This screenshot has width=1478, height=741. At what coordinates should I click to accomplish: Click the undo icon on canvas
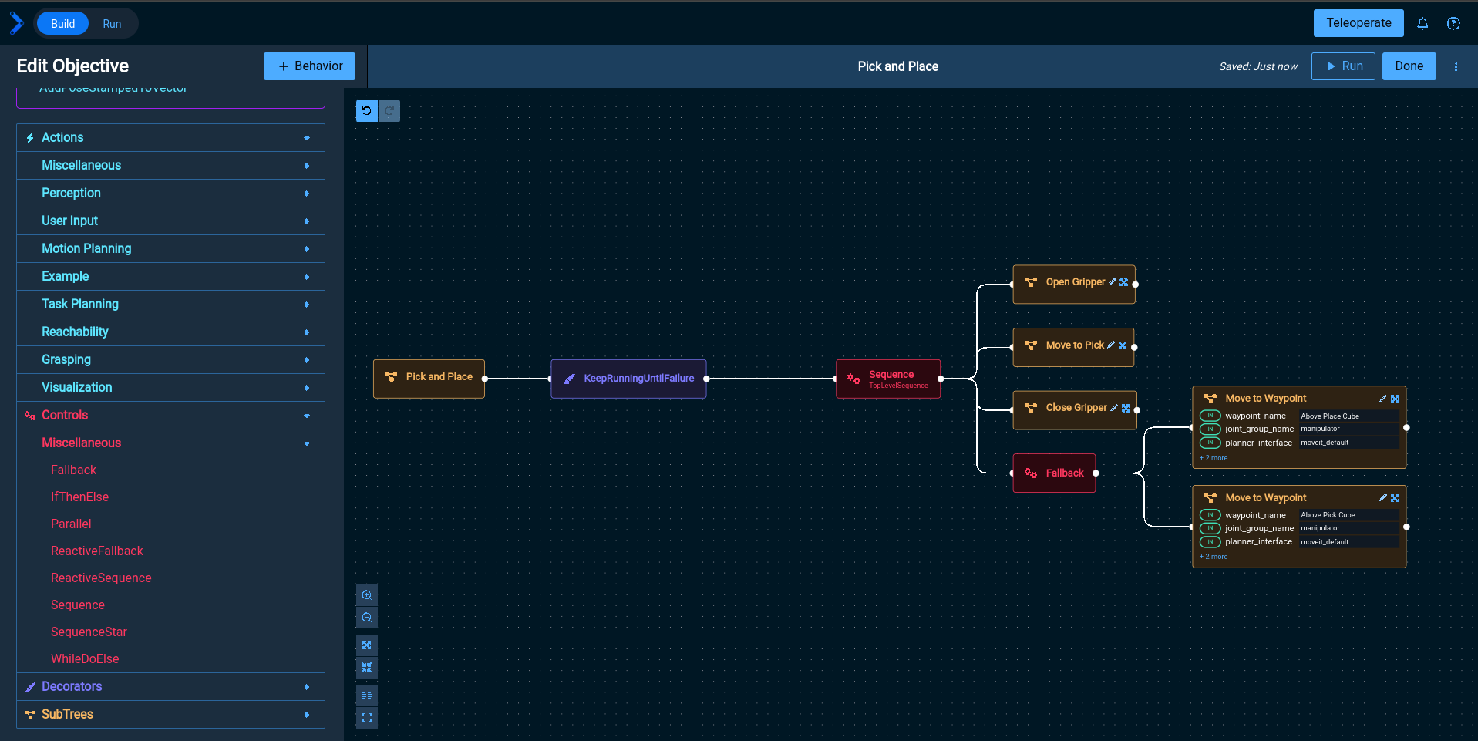click(366, 111)
